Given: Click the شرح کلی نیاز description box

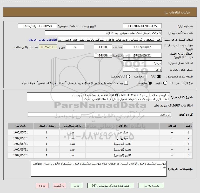Looking at the screenshot, I should coord(98,97).
